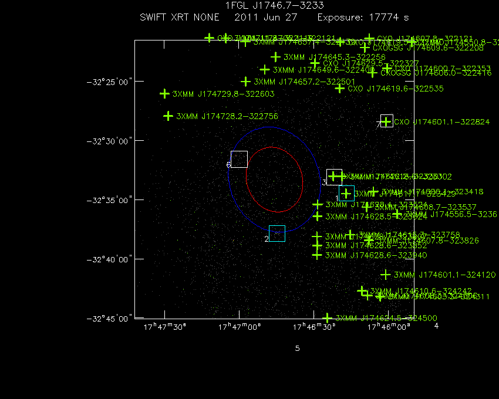
Task: Click the 'SWIFT XRT NONE' header text
Action: 180,17
